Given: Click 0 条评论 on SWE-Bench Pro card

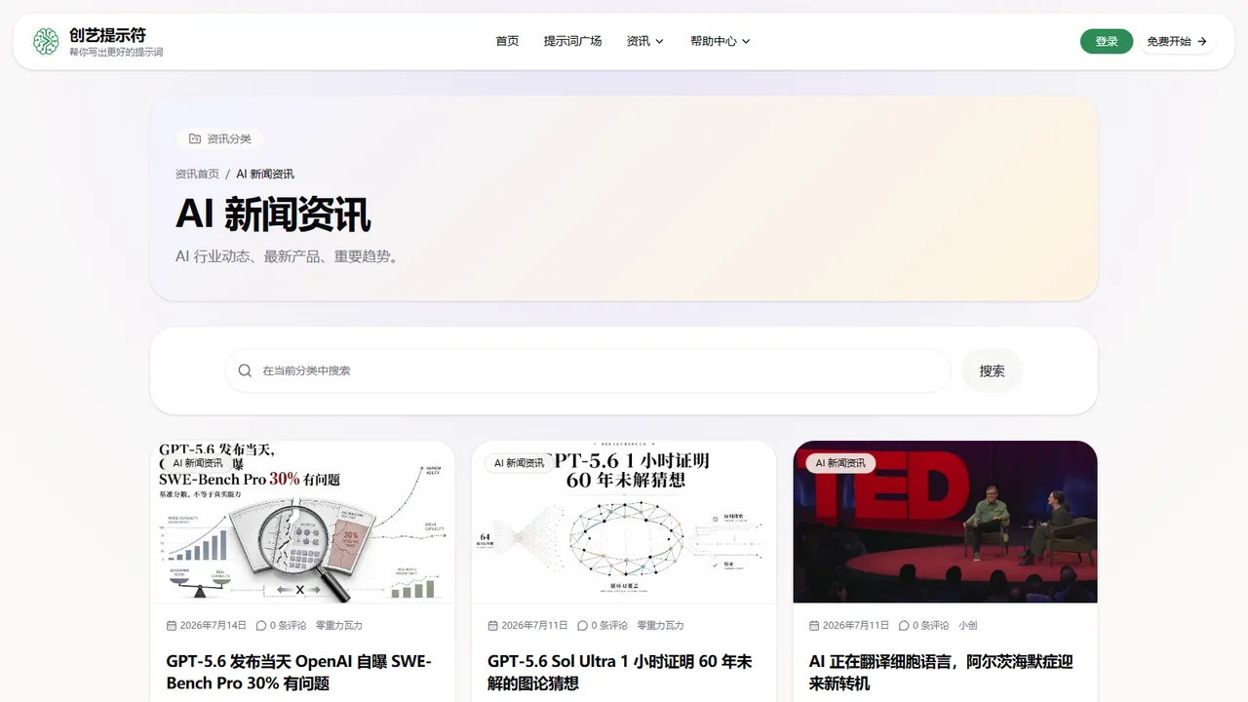Looking at the screenshot, I should click(288, 625).
